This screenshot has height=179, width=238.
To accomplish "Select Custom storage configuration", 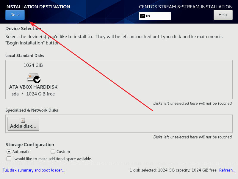I will coord(53,152).
